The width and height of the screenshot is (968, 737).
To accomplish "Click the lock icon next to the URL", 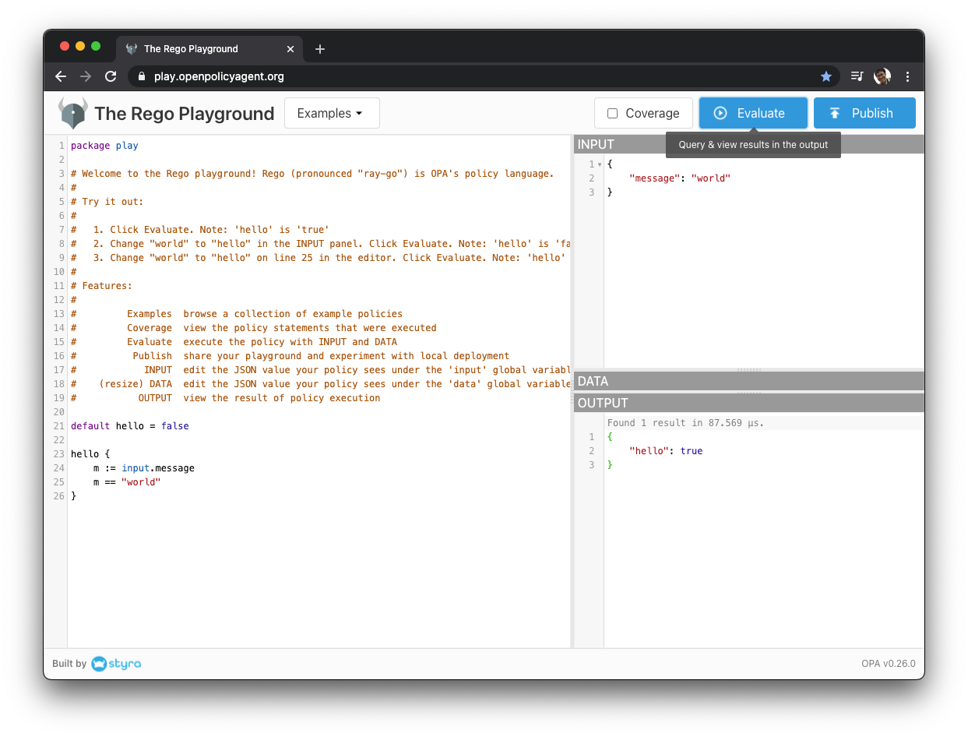I will click(141, 76).
